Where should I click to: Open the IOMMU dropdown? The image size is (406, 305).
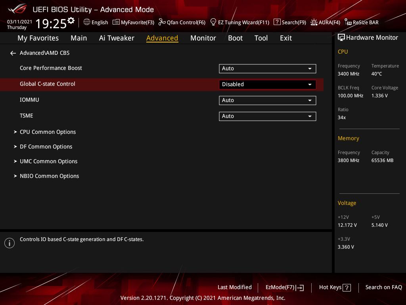point(268,100)
